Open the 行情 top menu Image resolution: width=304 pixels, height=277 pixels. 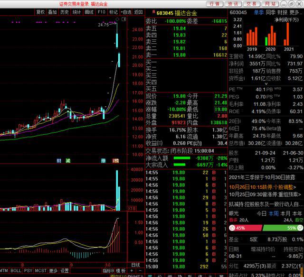214,4
